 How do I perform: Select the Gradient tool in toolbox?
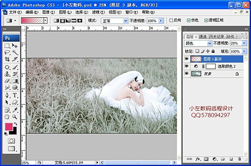(15, 80)
